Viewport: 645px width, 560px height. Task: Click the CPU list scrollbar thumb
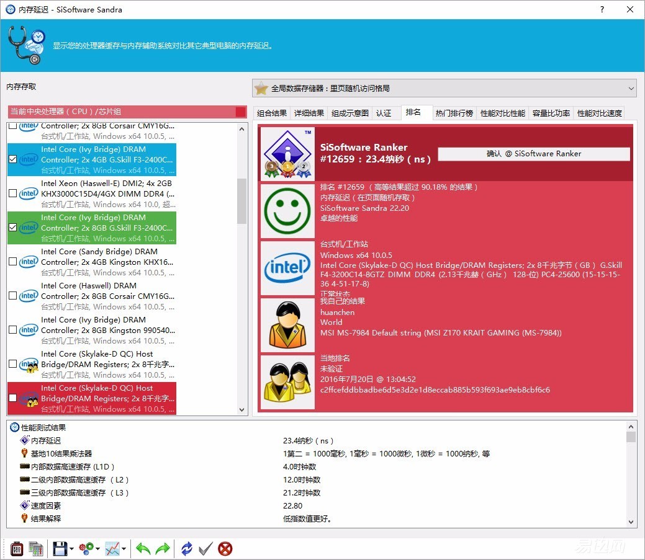242,201
